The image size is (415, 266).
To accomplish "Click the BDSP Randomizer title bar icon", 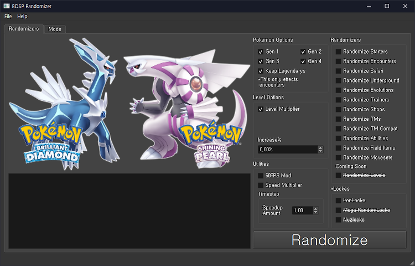I will pyautogui.click(x=7, y=6).
